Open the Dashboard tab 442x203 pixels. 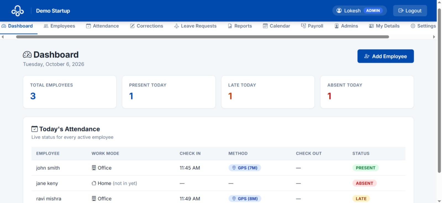17,26
